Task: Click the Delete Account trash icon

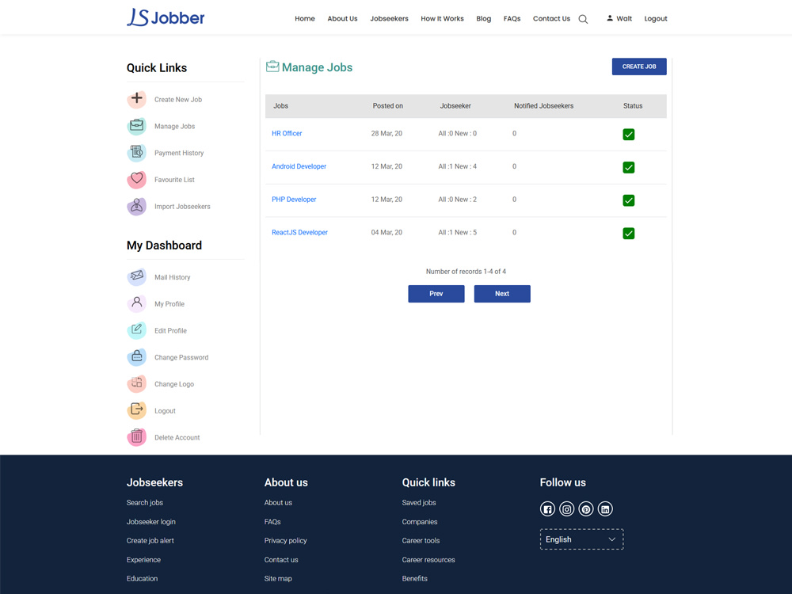Action: coord(137,437)
